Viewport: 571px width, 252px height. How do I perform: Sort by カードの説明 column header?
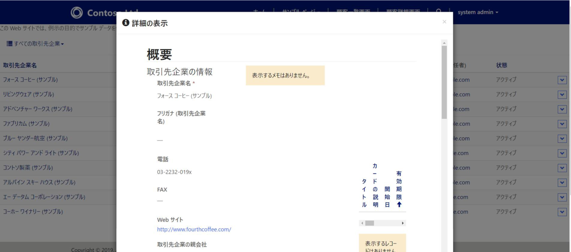375,185
